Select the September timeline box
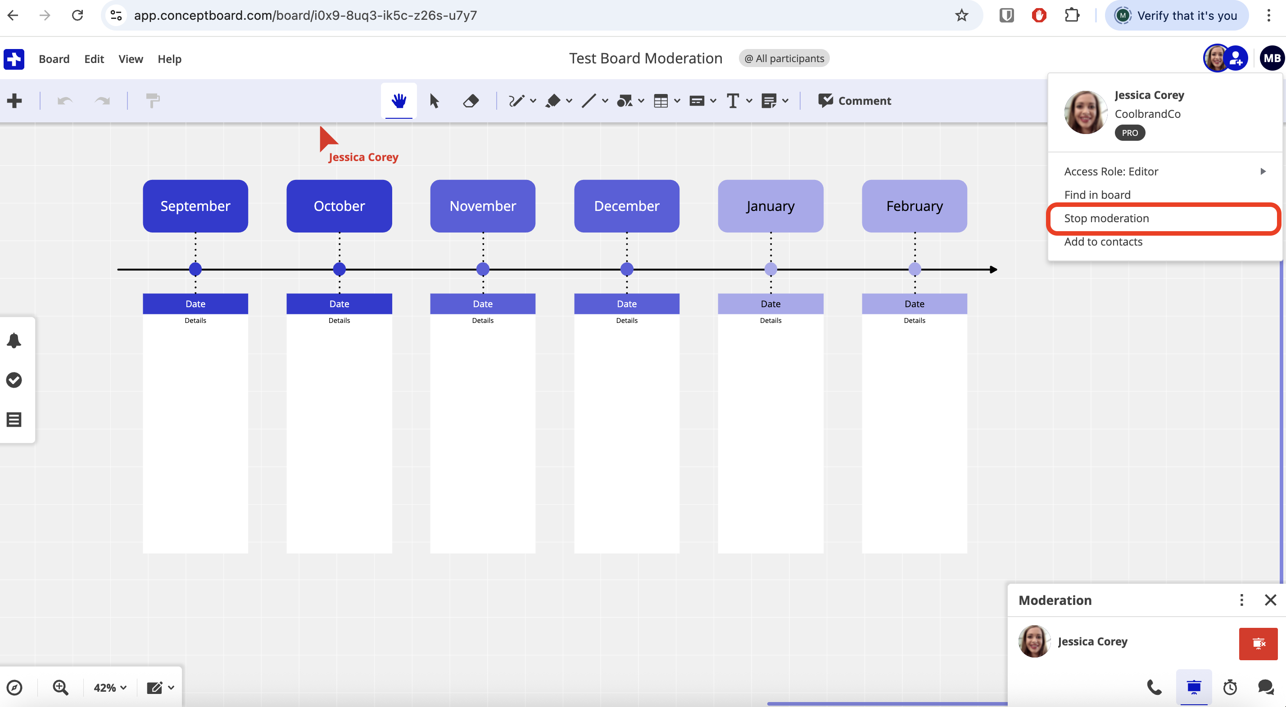The height and width of the screenshot is (707, 1286). point(195,206)
